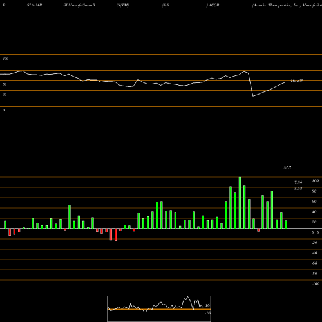
Task: Click the lowest point of the RSI line
Action: (253, 96)
